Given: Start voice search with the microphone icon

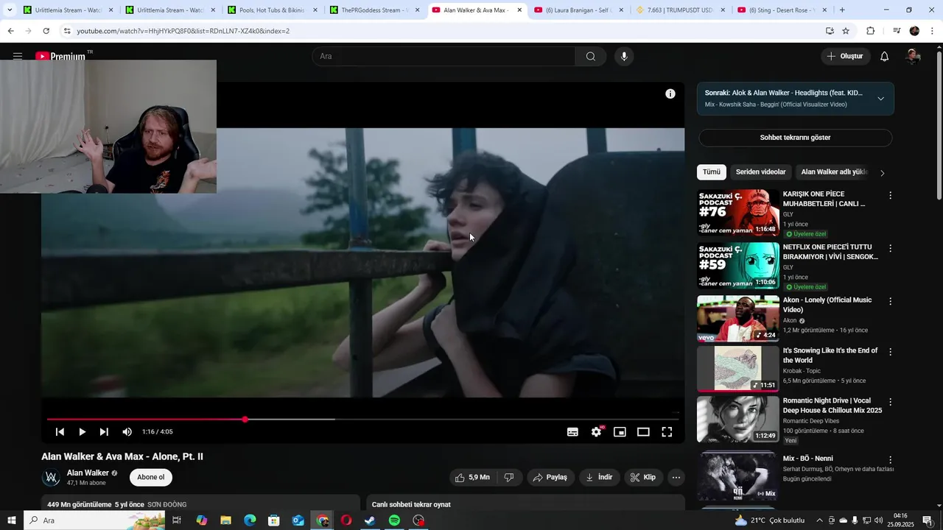Looking at the screenshot, I should 624,56.
